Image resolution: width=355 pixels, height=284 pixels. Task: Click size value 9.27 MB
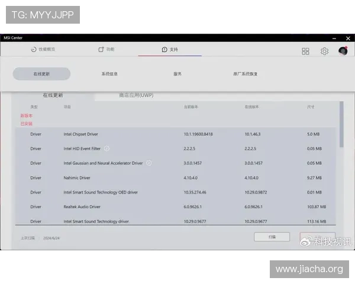[x=314, y=177]
